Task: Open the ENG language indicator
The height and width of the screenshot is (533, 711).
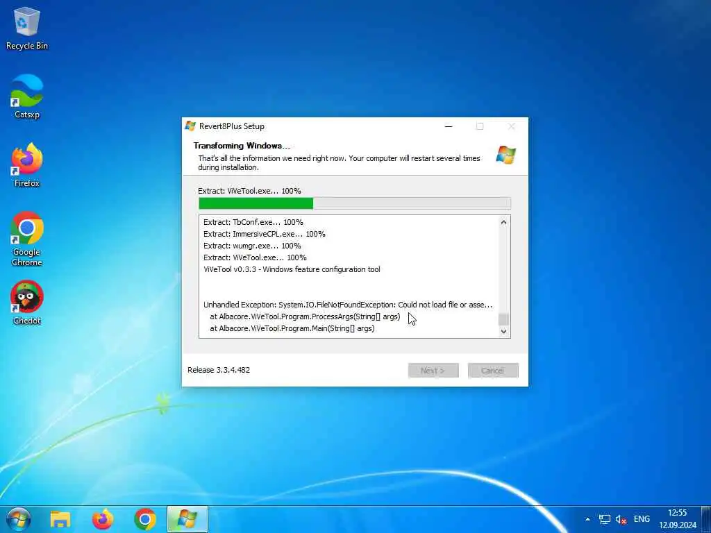Action: coord(642,519)
